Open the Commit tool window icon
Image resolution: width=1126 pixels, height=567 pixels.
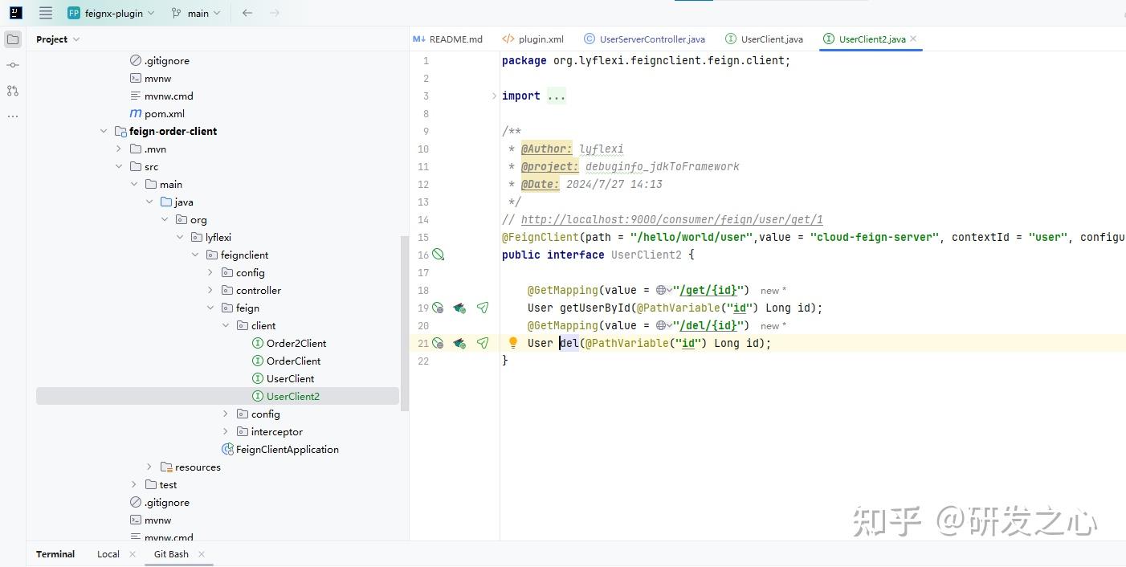click(12, 65)
